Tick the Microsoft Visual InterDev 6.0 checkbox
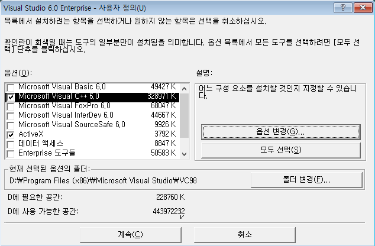This screenshot has width=375, height=246. tap(10, 116)
